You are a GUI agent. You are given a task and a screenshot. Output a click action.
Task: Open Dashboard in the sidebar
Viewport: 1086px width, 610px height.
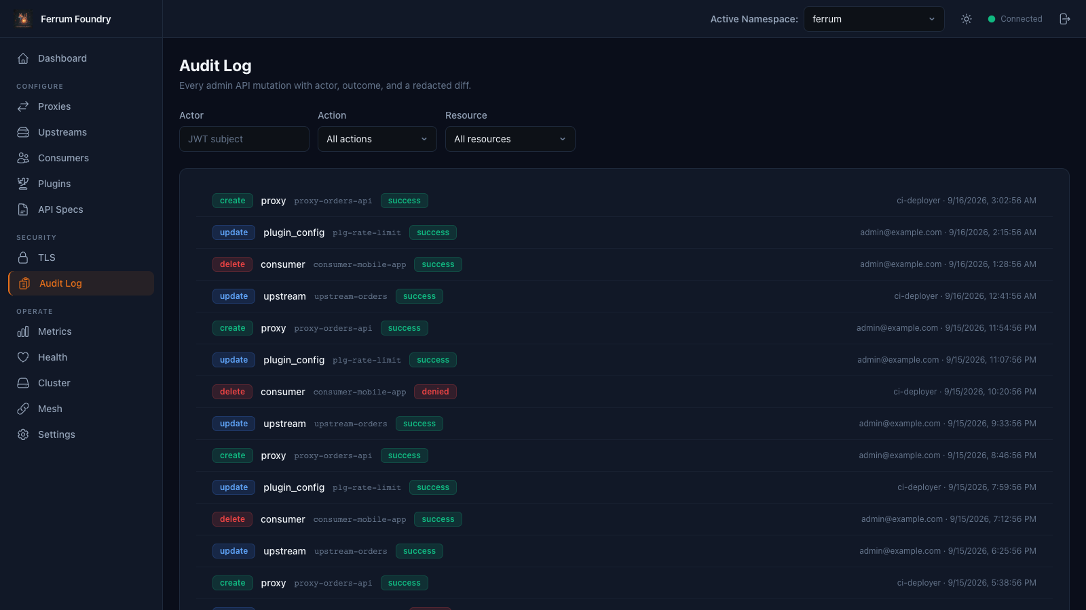point(81,58)
